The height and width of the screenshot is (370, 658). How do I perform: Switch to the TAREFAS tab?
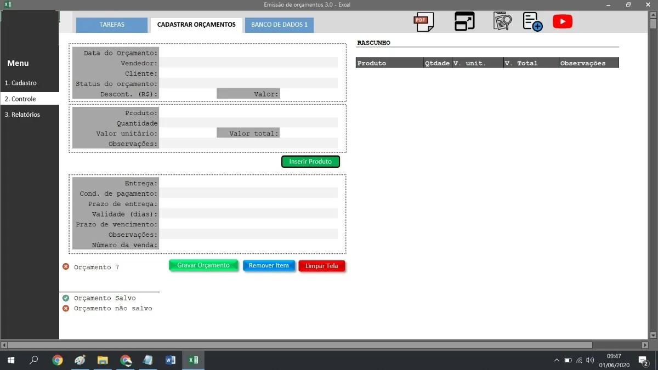[x=112, y=25]
